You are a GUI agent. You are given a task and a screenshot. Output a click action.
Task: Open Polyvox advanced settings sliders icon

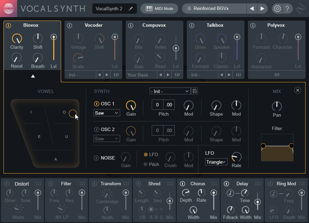[277, 75]
